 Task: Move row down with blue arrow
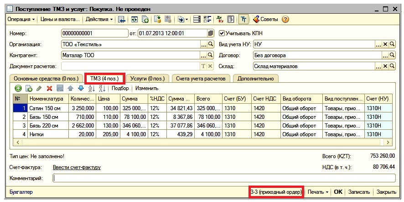(x=81, y=88)
